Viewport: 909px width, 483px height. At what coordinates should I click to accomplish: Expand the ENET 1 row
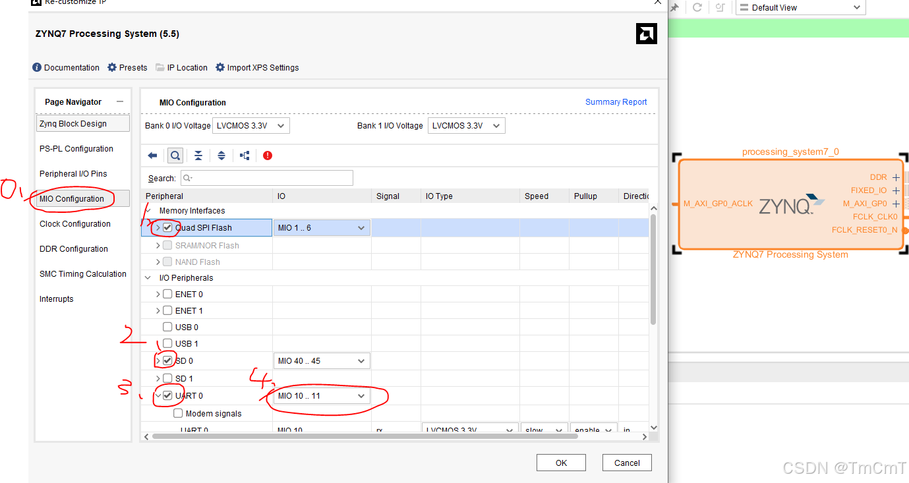tap(158, 310)
